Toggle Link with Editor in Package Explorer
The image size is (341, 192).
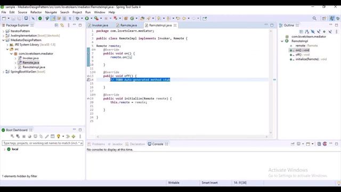coord(62,25)
